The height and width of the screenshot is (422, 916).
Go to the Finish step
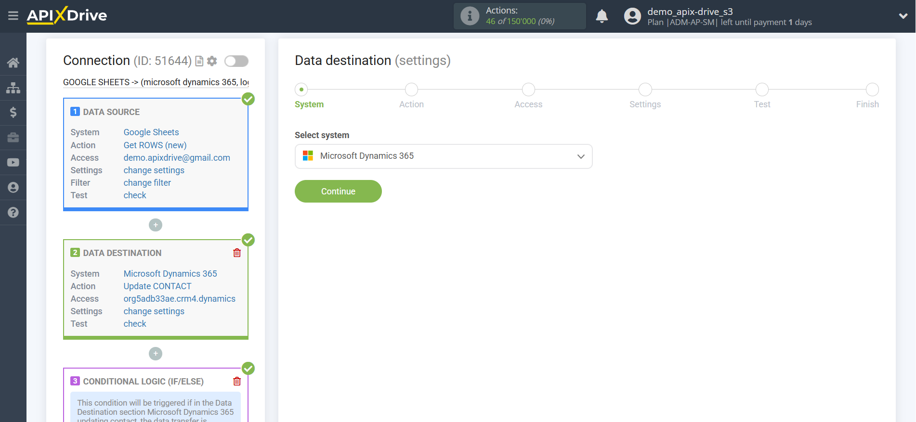[x=872, y=90]
